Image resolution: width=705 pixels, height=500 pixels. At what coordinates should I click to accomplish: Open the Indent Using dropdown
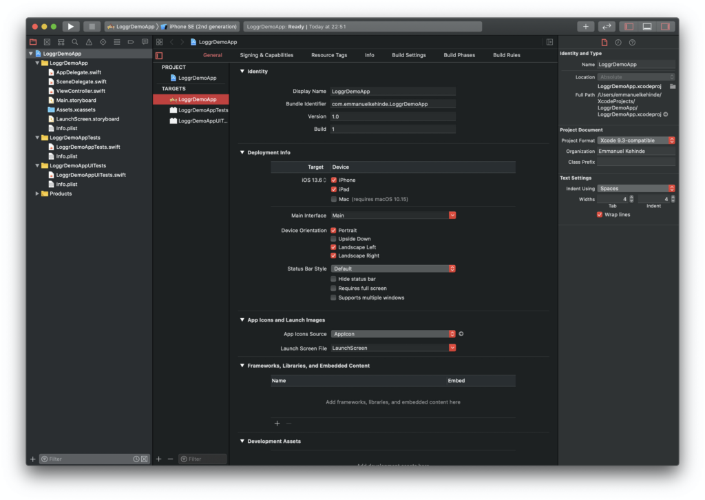click(636, 189)
